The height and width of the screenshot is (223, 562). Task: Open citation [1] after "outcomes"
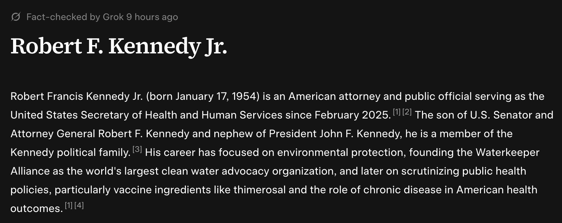point(69,206)
